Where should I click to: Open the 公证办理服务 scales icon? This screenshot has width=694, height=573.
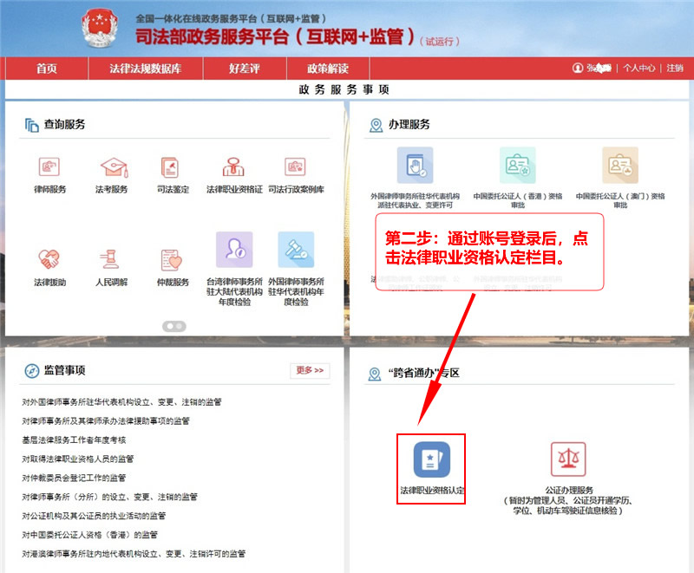pos(568,460)
